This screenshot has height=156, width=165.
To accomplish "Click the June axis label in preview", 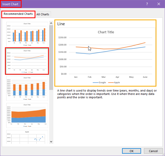I will [145, 77].
